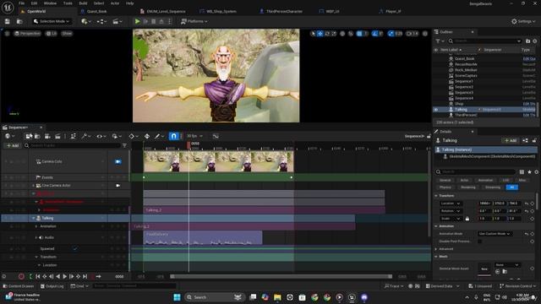Click the Cine Camera Actor camera icon
The image size is (541, 304).
click(x=118, y=186)
